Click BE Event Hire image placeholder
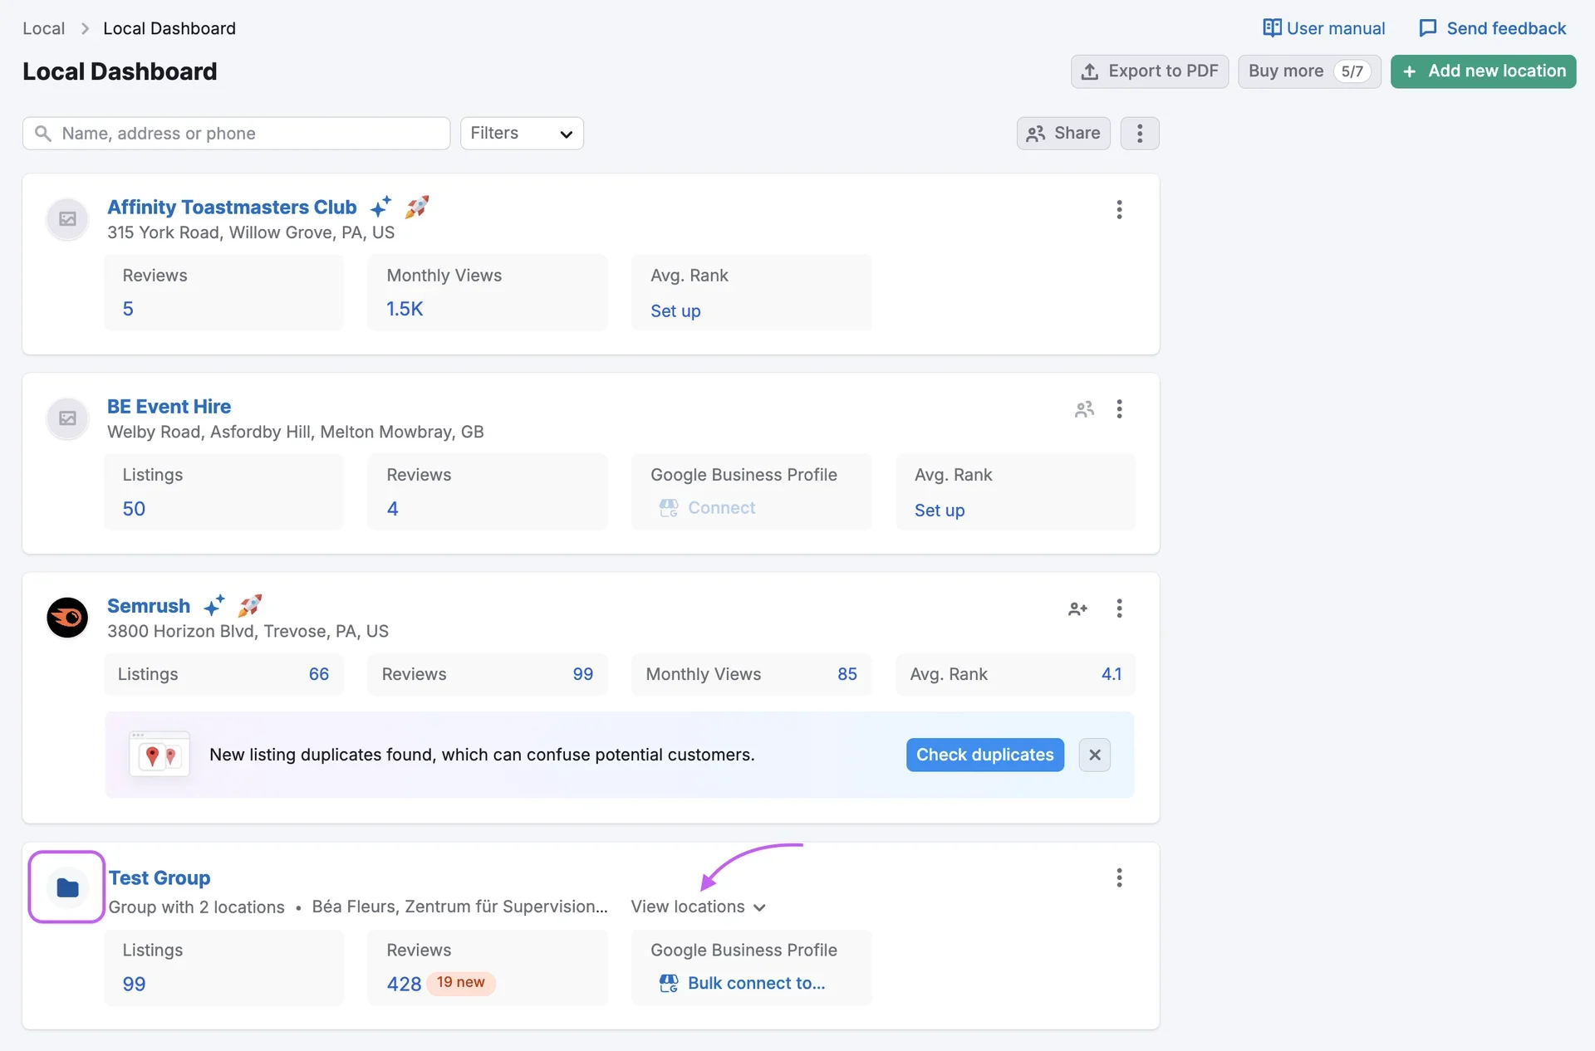This screenshot has width=1595, height=1051. click(x=67, y=418)
